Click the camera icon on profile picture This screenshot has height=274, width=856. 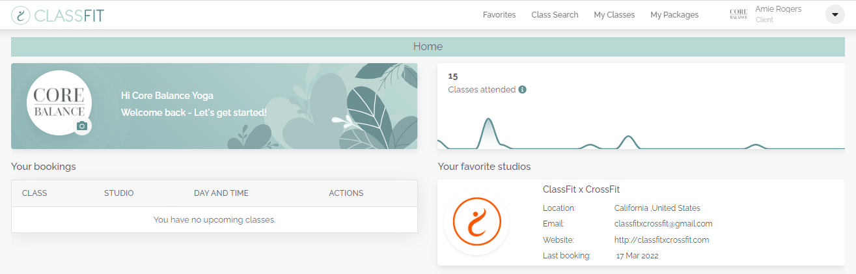coord(82,126)
